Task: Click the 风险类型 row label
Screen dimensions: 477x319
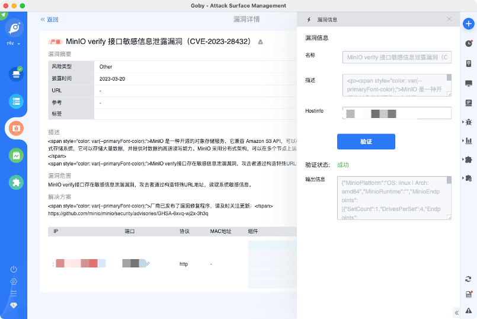Action: click(x=62, y=66)
